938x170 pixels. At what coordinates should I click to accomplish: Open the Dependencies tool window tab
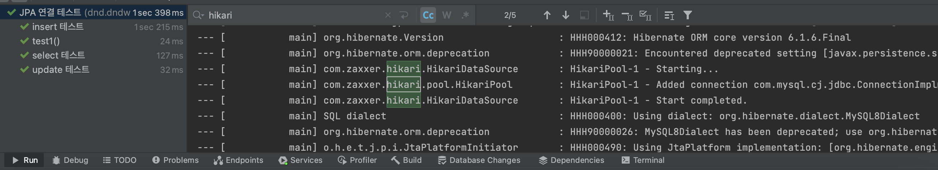coord(571,160)
